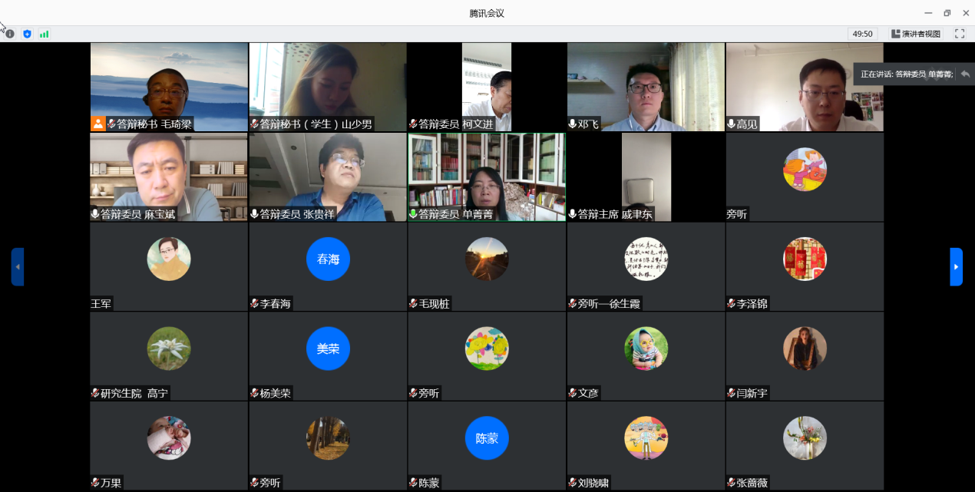Click the 49:50 meeting timer
This screenshot has width=975, height=492.
coord(863,34)
